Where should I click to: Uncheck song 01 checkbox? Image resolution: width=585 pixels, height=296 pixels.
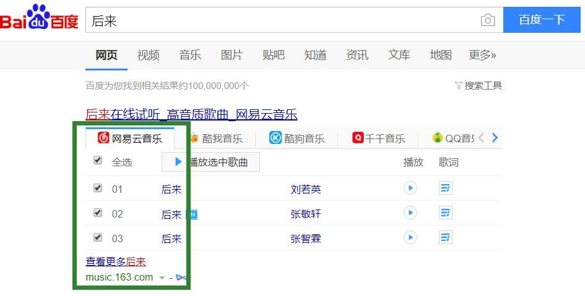(x=97, y=188)
